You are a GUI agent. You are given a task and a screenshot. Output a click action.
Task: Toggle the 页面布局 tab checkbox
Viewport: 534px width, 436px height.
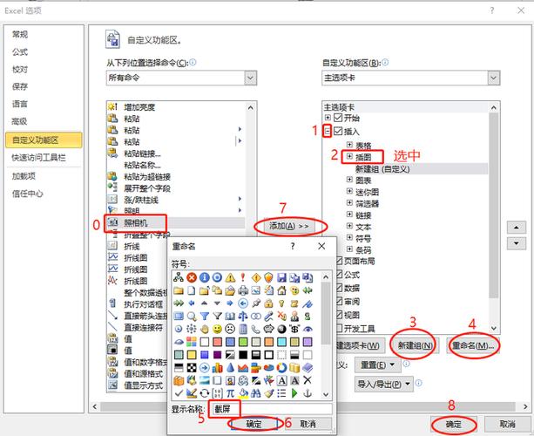339,261
